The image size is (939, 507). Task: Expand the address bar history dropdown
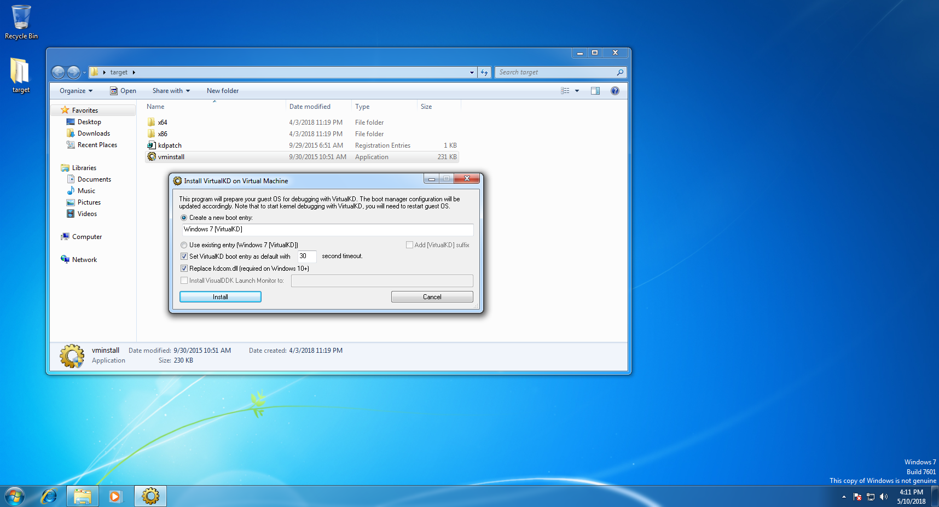[472, 72]
